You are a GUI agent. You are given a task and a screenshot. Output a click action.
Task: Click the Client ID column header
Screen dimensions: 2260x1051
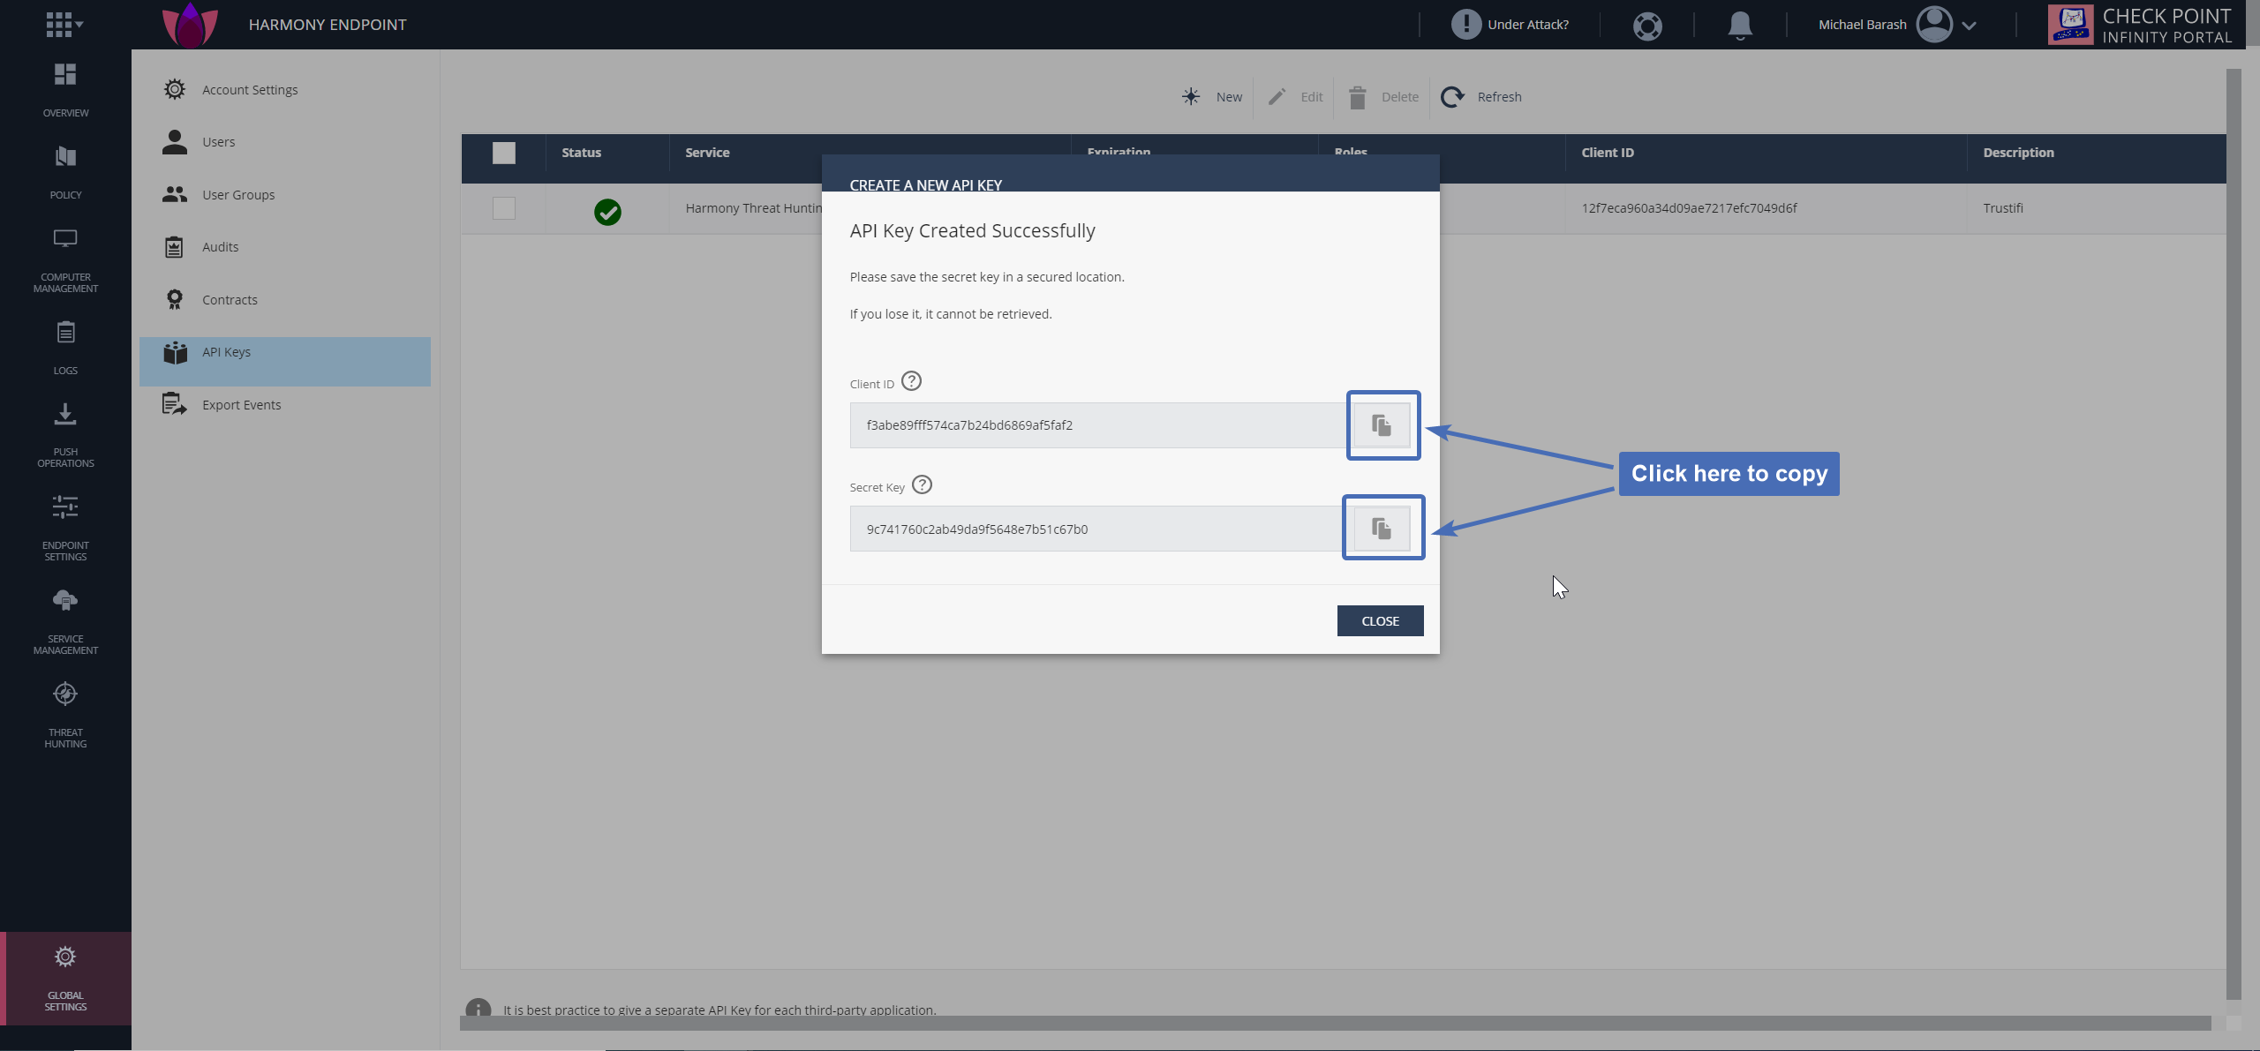1608,153
